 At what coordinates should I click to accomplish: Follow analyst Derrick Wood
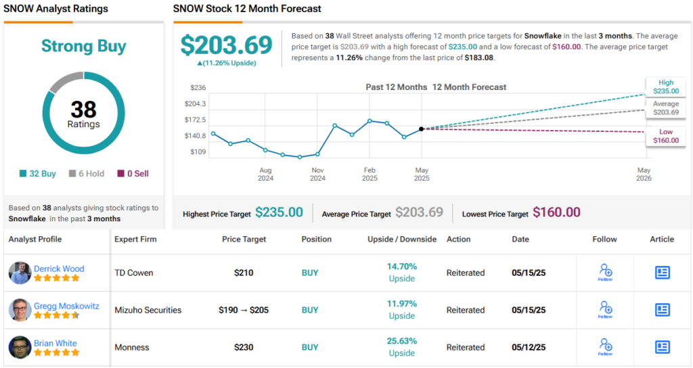(605, 272)
